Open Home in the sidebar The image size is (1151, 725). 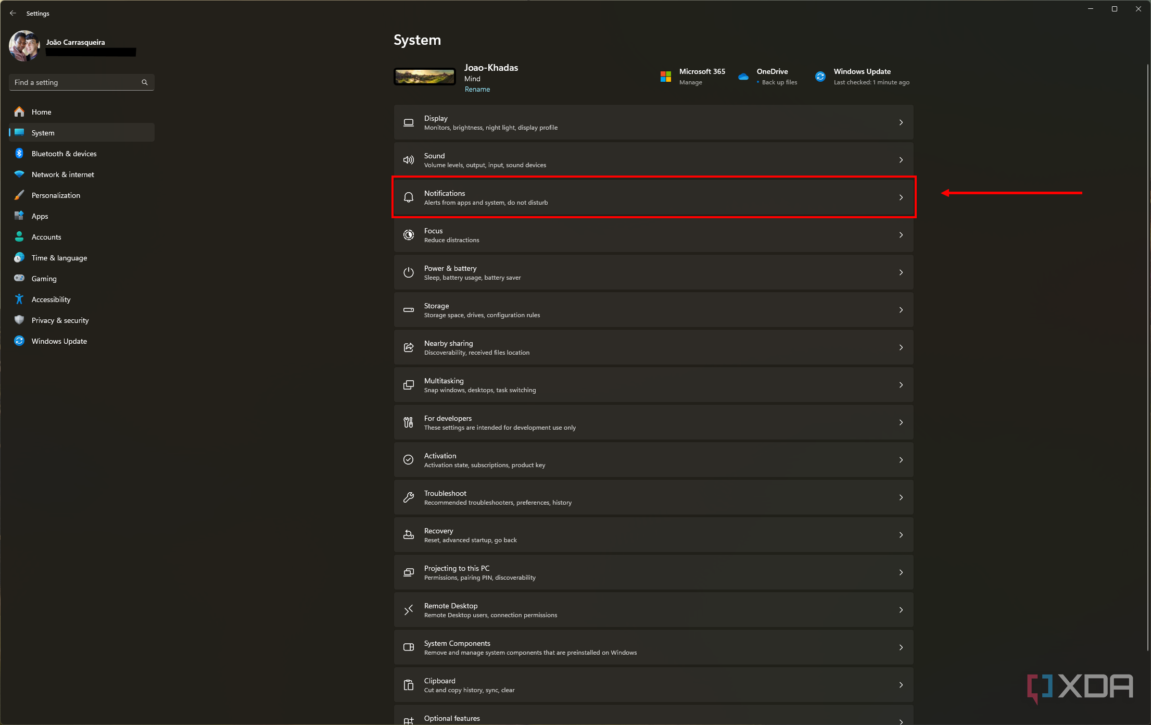click(82, 111)
